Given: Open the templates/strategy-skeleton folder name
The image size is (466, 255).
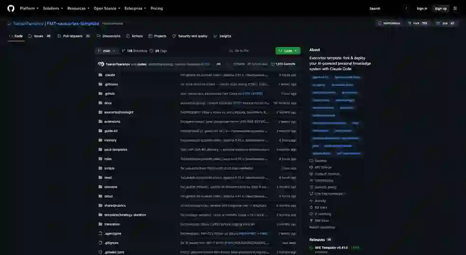Looking at the screenshot, I should click(x=125, y=215).
